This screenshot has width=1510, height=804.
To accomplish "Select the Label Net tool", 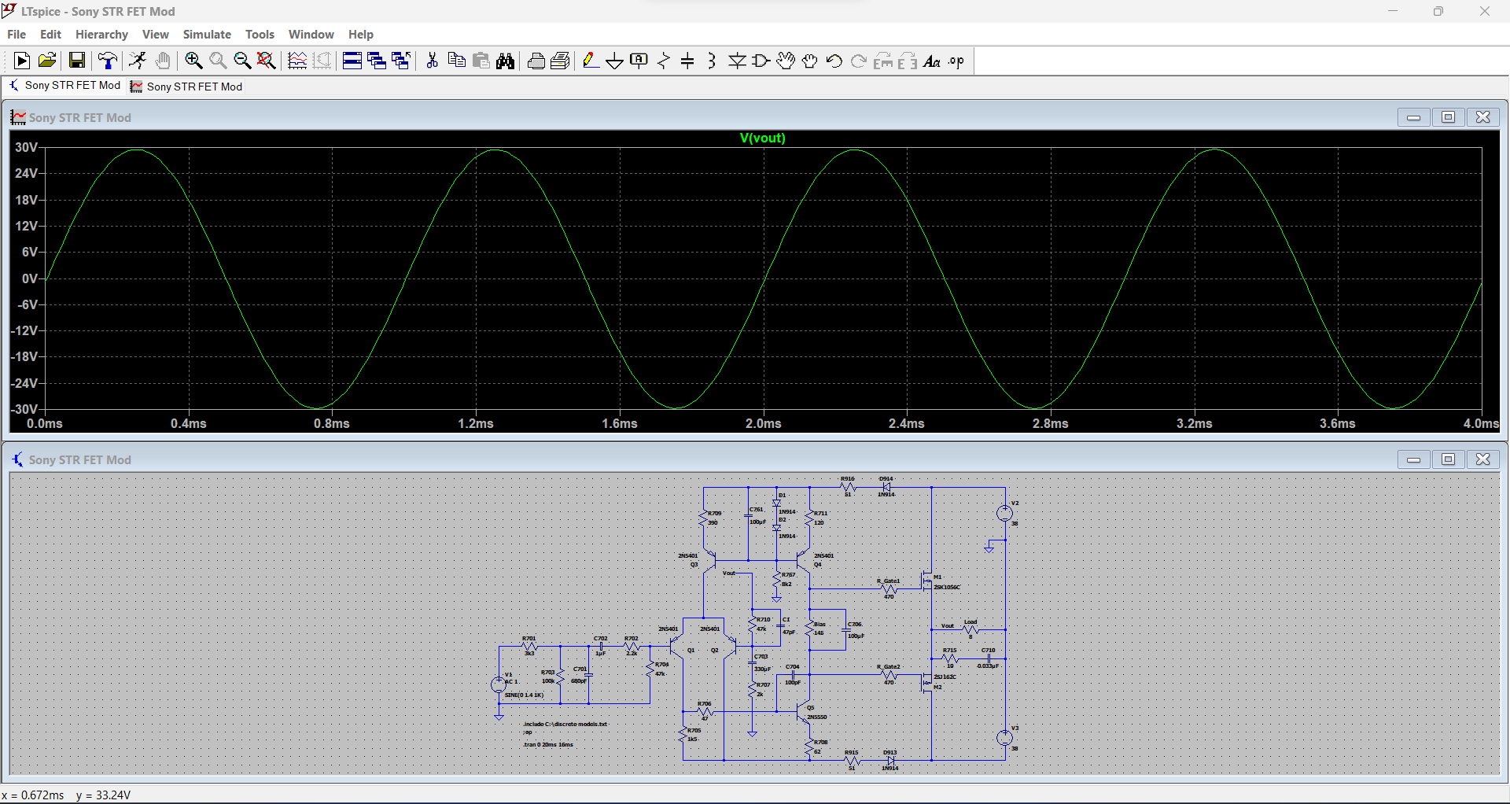I will [639, 61].
